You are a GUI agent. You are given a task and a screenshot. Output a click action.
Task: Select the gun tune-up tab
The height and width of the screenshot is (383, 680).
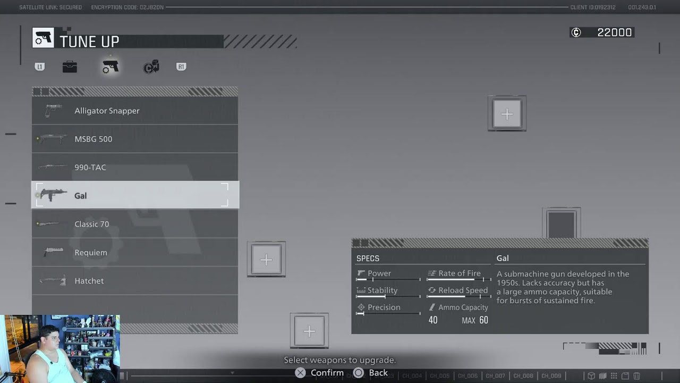(110, 66)
